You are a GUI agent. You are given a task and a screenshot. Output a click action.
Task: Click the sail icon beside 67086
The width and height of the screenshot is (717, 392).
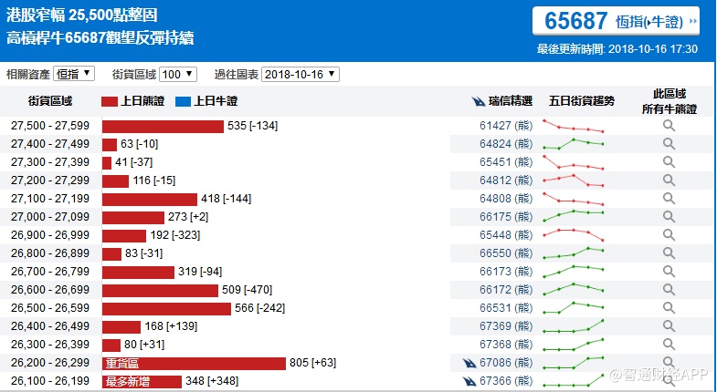tap(469, 363)
